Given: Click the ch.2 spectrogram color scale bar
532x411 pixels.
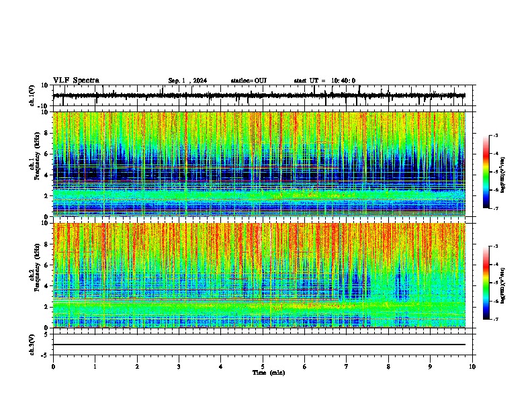Looking at the screenshot, I should [486, 283].
